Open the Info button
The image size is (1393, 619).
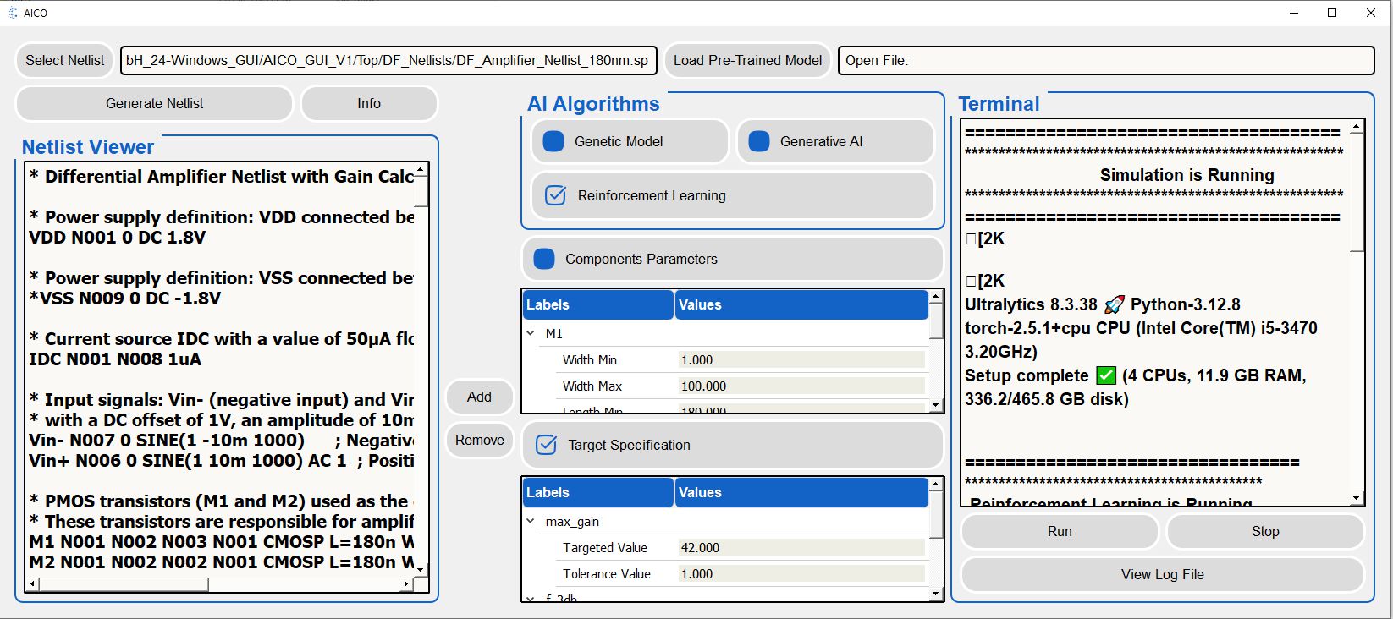click(368, 103)
